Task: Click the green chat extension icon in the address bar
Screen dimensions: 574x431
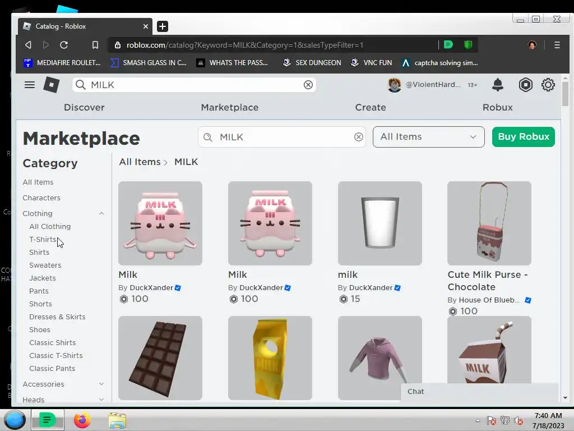Action: click(x=448, y=45)
